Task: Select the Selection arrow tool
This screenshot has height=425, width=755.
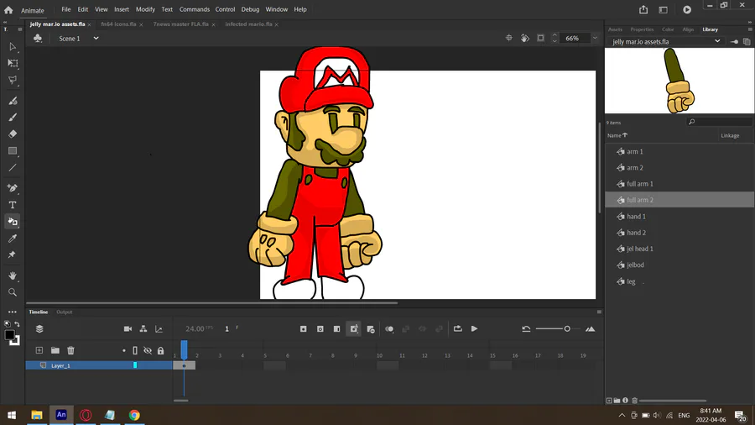Action: (x=13, y=47)
